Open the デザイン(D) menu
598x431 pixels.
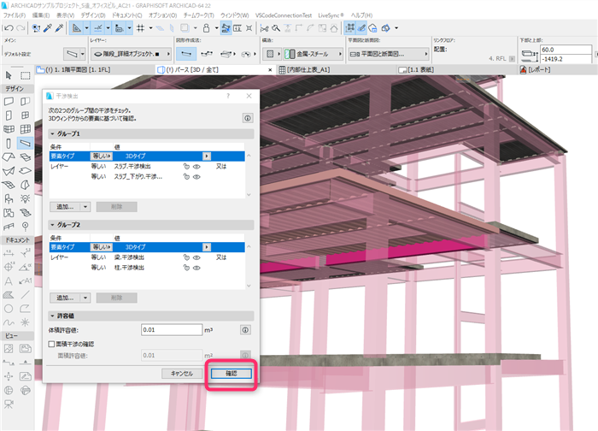[93, 15]
